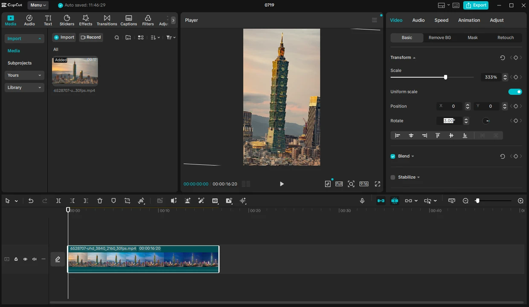
Task: Open the media filter dropdown
Action: pos(171,38)
